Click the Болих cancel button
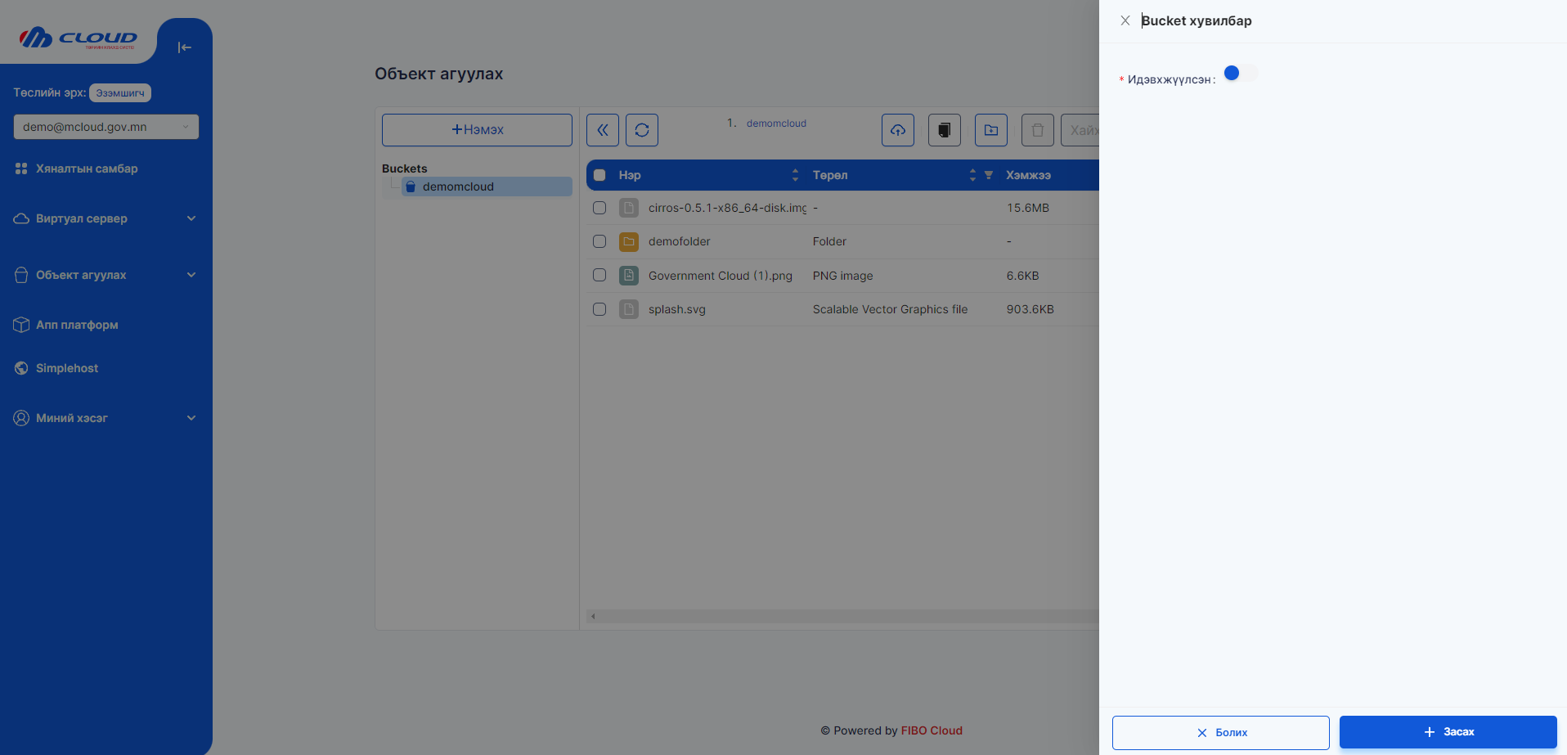1567x755 pixels. click(1220, 733)
